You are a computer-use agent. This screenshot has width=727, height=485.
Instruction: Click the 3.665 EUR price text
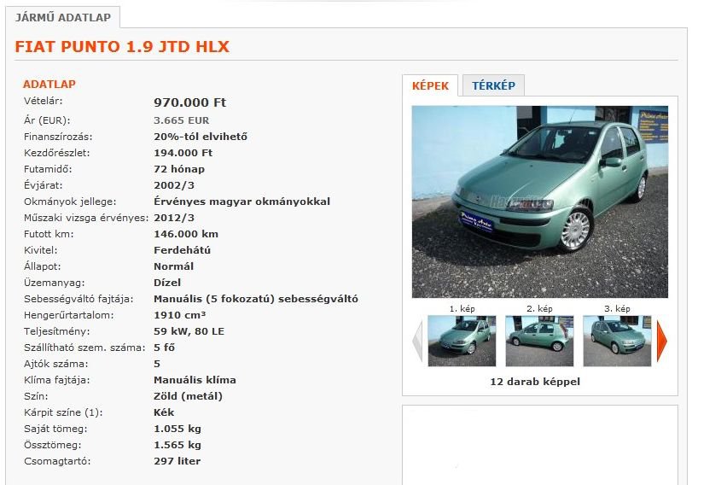click(x=181, y=120)
